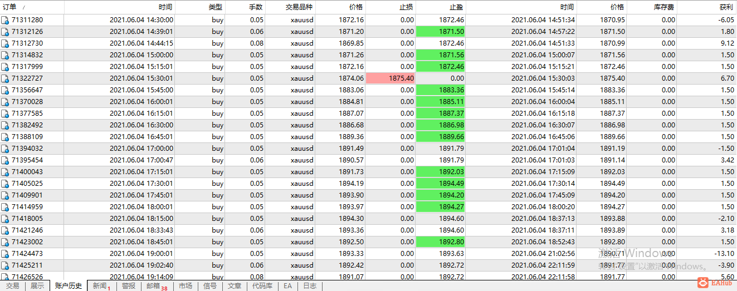Click the order icon for 71317999
Viewport: 737px width, 291px height.
(5, 67)
